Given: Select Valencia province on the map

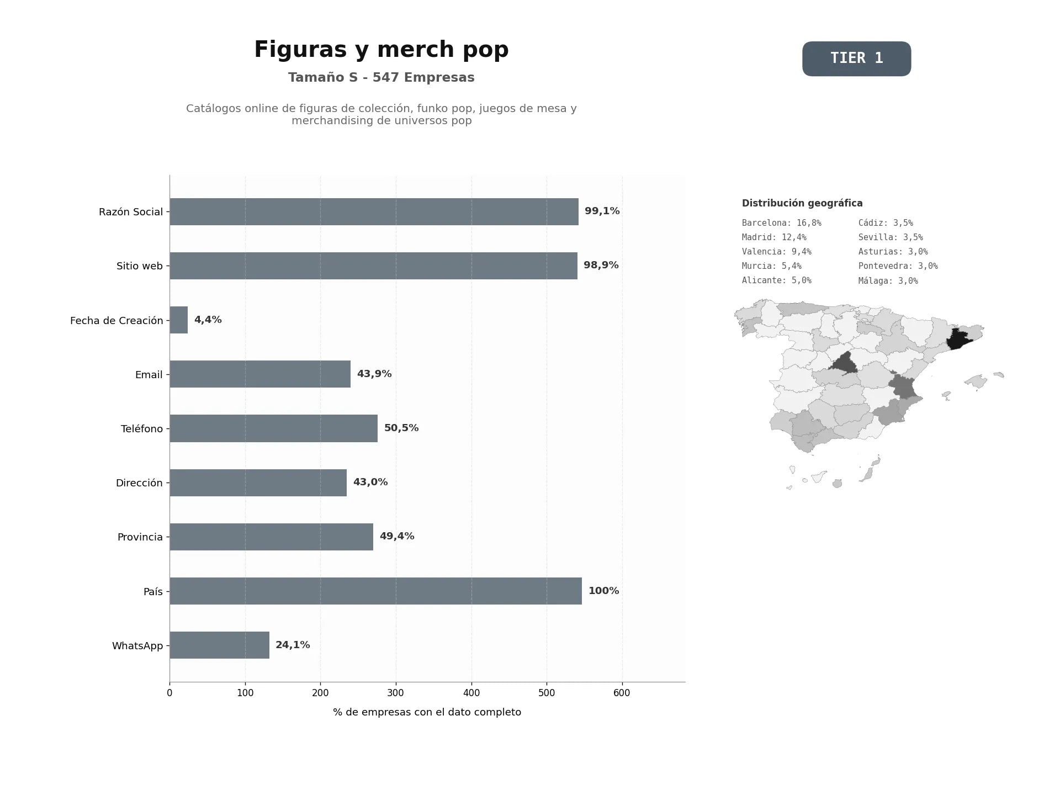Looking at the screenshot, I should tap(903, 386).
